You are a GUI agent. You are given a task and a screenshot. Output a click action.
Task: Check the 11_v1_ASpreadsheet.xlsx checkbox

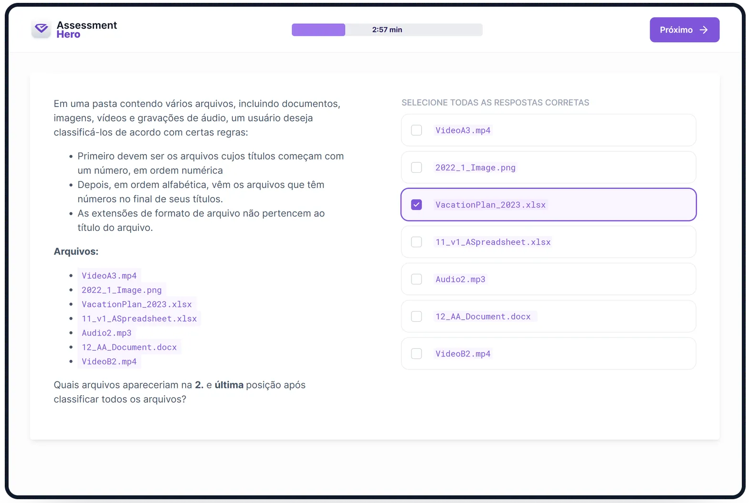(417, 242)
